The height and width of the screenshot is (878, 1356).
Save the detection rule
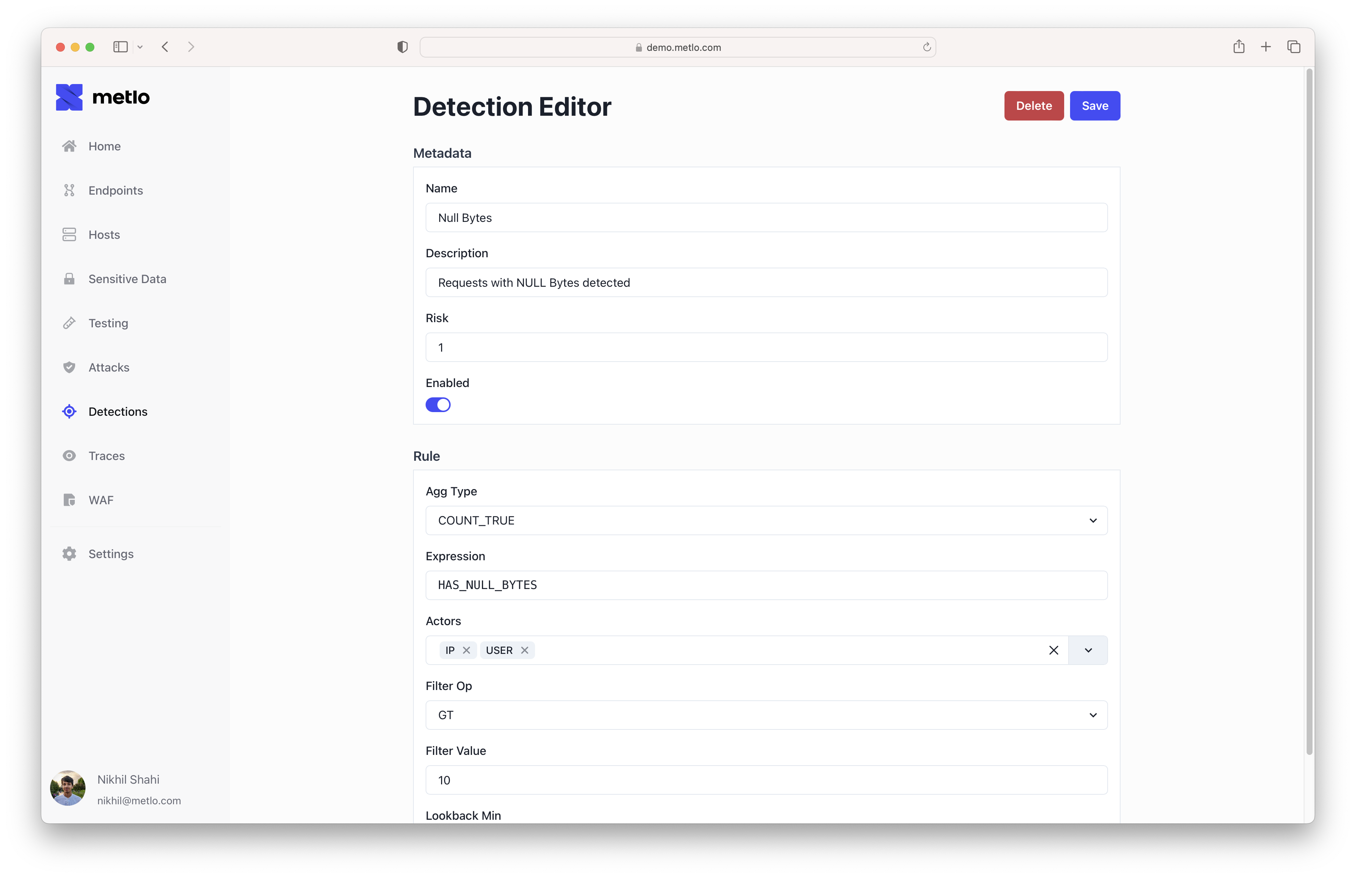[1094, 106]
